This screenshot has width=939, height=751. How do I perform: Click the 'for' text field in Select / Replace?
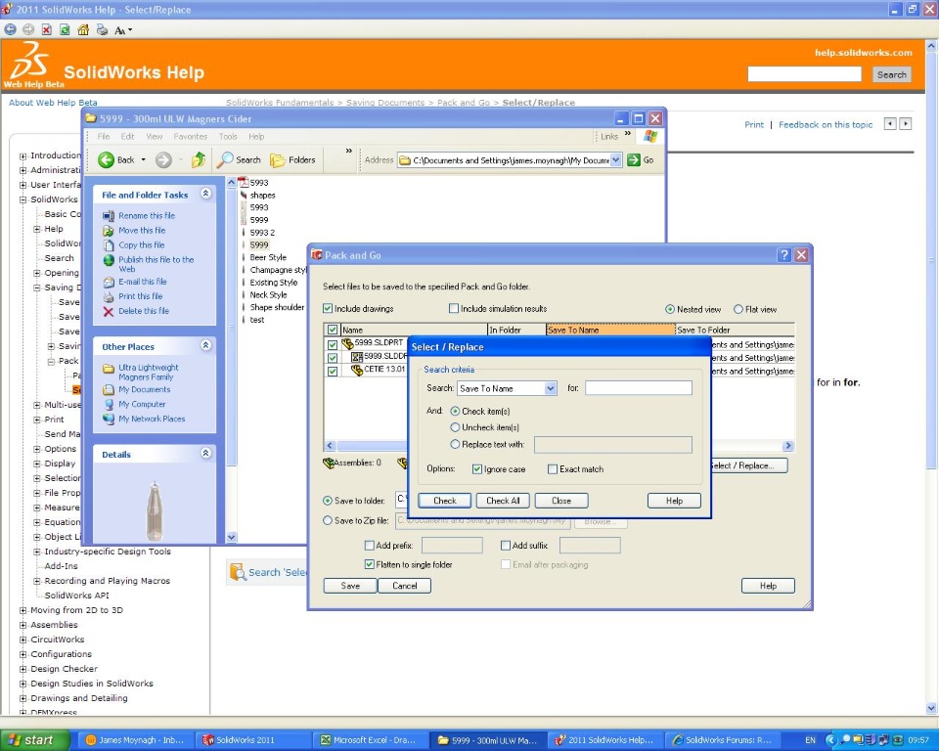[639, 388]
